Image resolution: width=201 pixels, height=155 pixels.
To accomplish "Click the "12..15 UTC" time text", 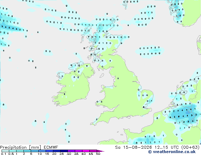I will 166,147.
